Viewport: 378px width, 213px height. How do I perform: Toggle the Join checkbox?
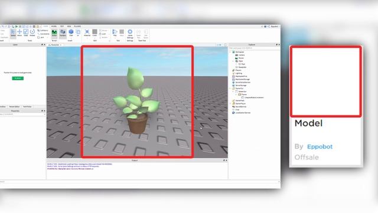tap(41, 37)
